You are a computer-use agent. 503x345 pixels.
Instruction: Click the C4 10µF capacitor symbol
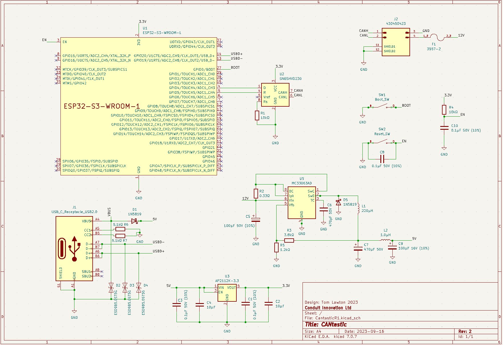(x=200, y=305)
